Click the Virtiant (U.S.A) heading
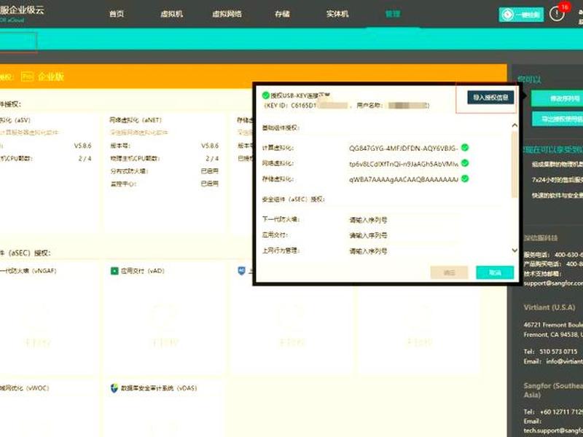Image resolution: width=583 pixels, height=437 pixels. [549, 307]
